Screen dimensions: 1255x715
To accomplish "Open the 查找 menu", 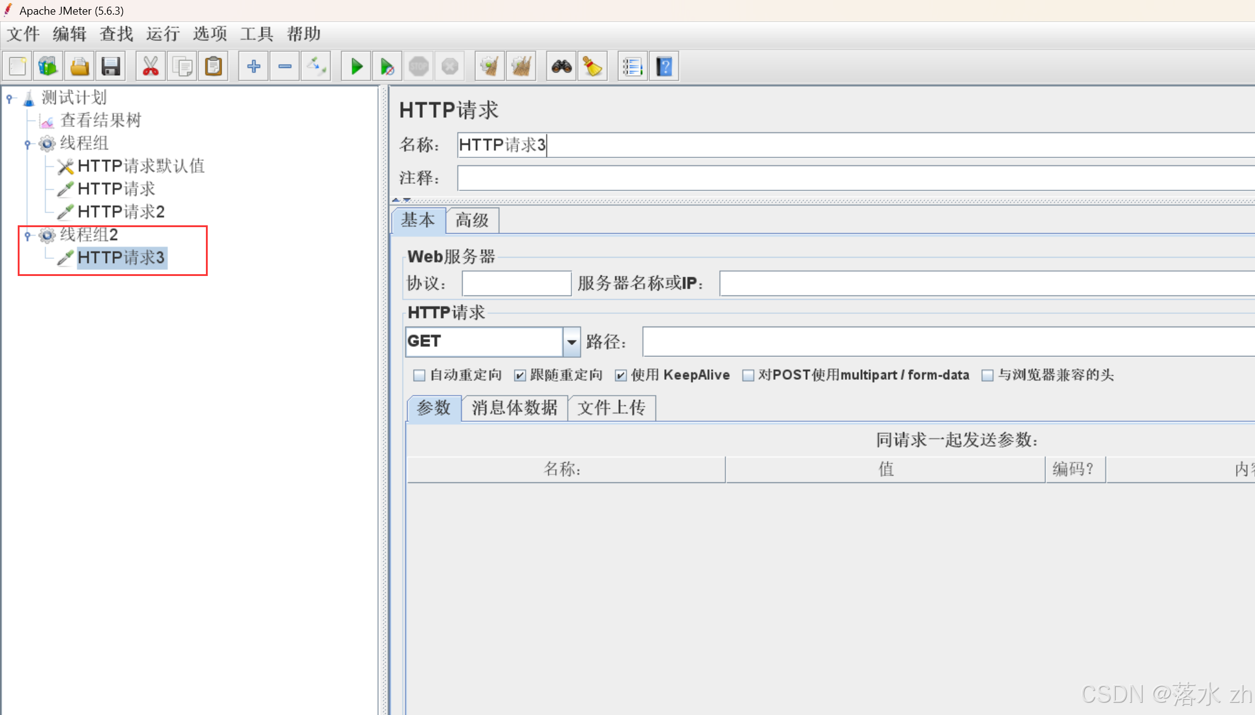I will pyautogui.click(x=117, y=34).
